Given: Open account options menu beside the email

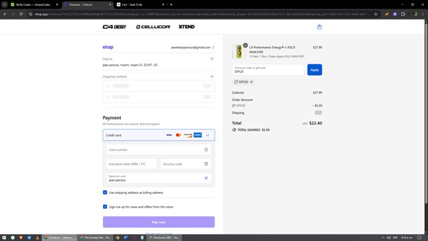Looking at the screenshot, I should (x=213, y=48).
